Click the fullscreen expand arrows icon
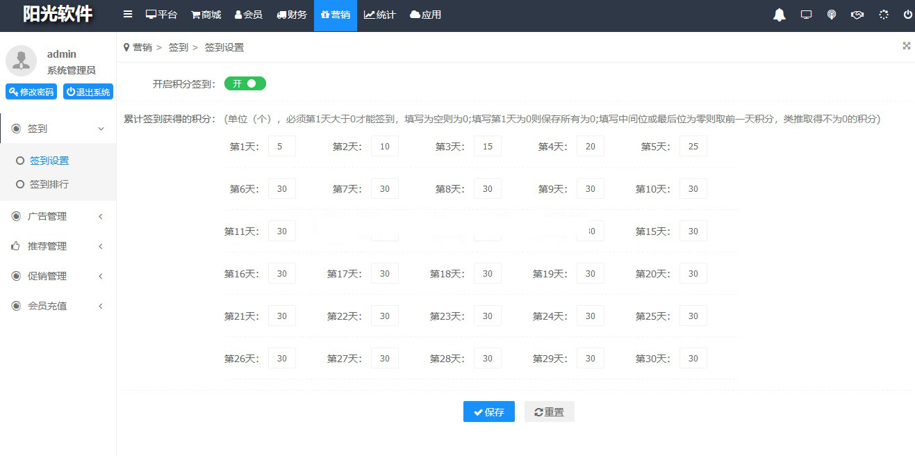The height and width of the screenshot is (456, 915). tap(906, 46)
